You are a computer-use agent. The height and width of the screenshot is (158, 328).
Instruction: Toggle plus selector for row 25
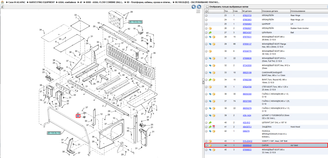206,24
